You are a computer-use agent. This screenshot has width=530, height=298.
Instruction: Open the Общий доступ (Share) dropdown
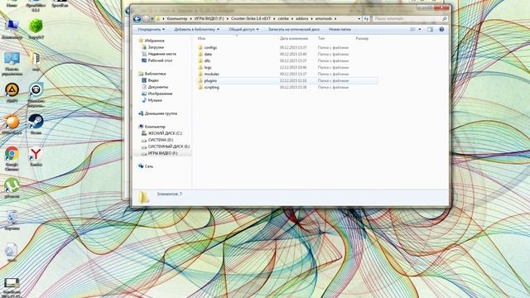pos(243,30)
